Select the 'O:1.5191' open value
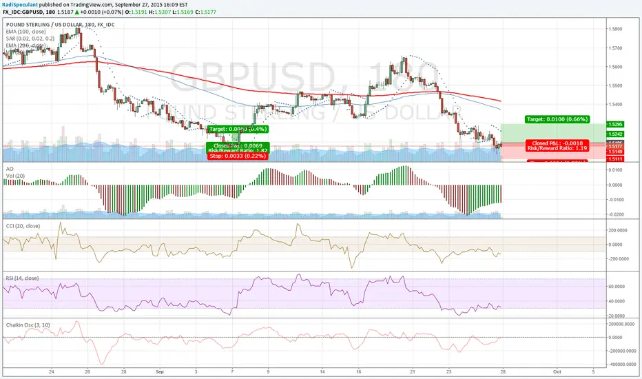The image size is (642, 379). (136, 12)
